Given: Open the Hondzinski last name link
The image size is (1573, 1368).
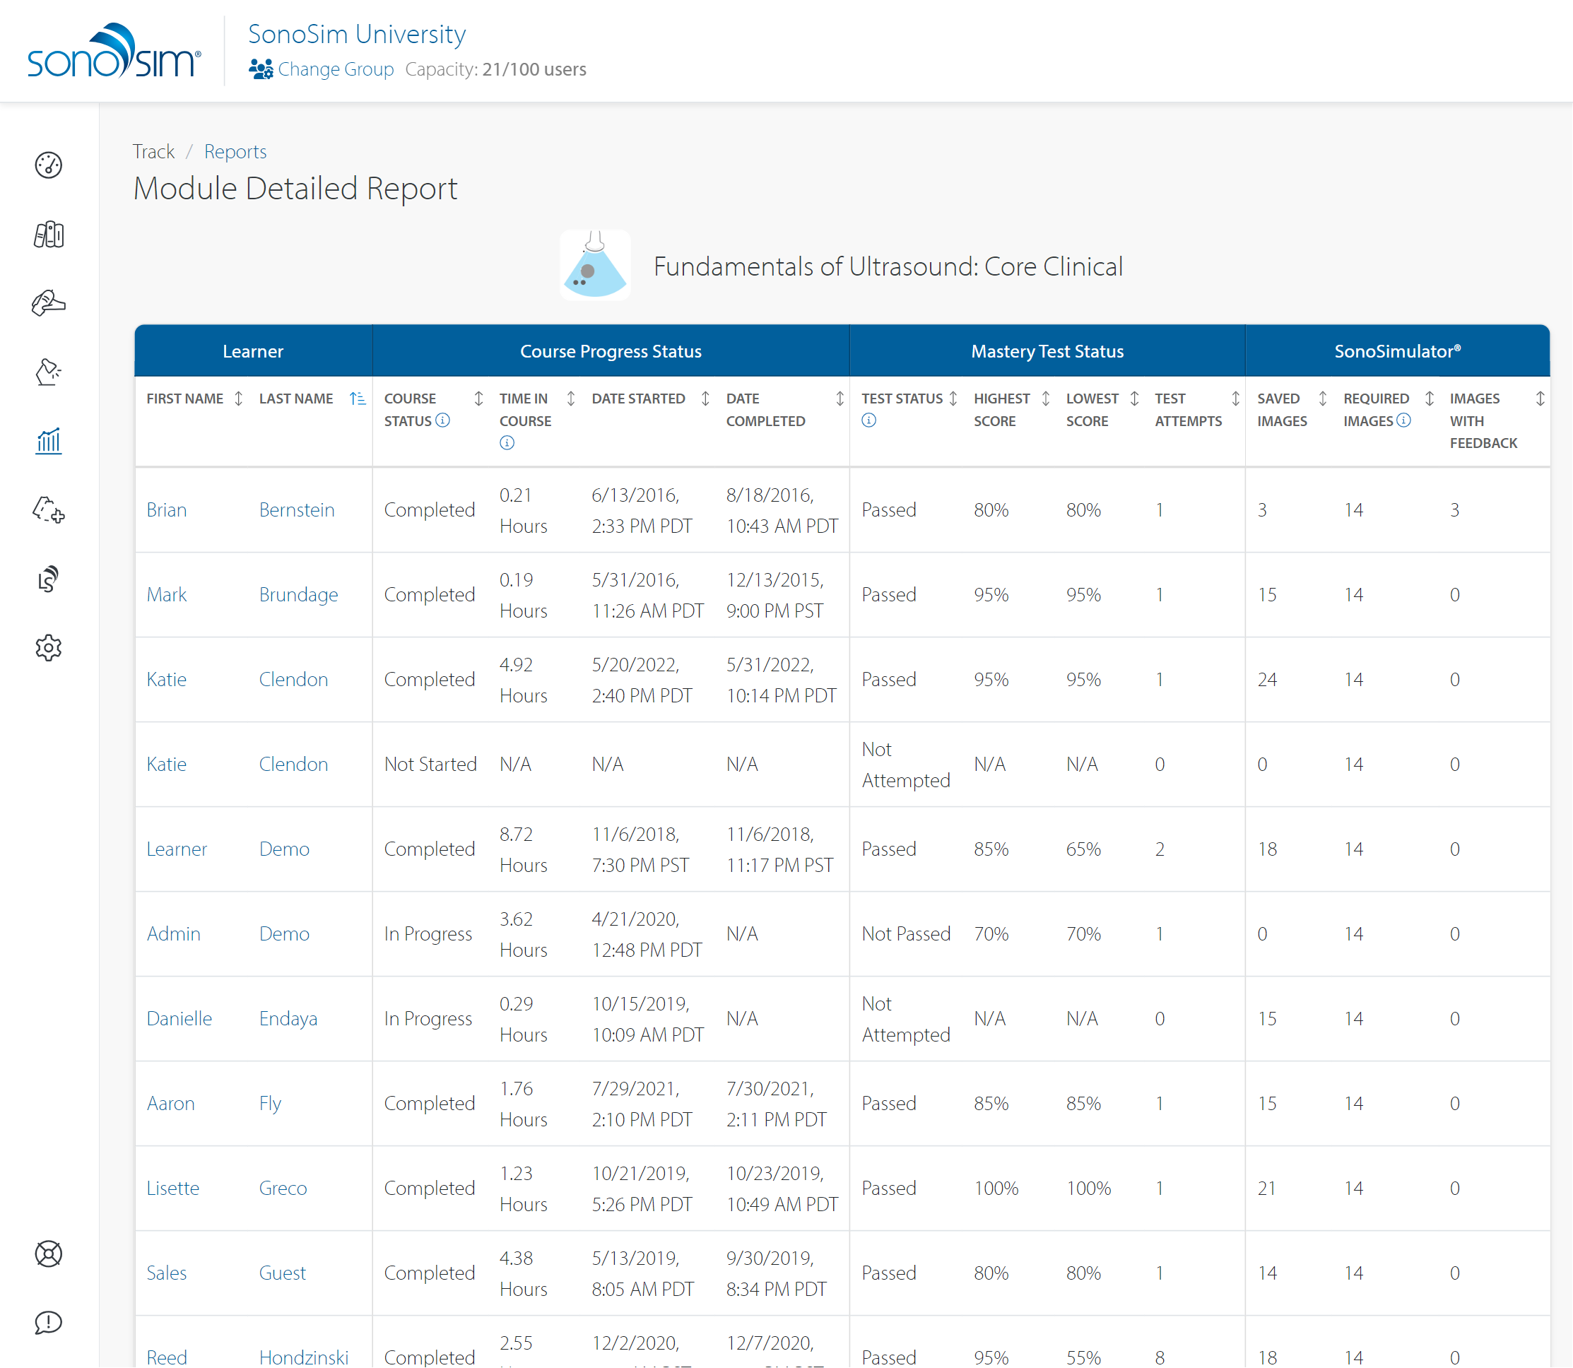Looking at the screenshot, I should tap(304, 1357).
